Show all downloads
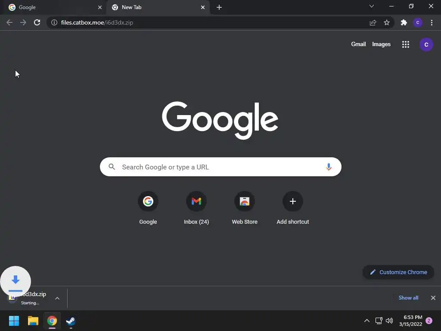This screenshot has width=441, height=331. coord(408,298)
